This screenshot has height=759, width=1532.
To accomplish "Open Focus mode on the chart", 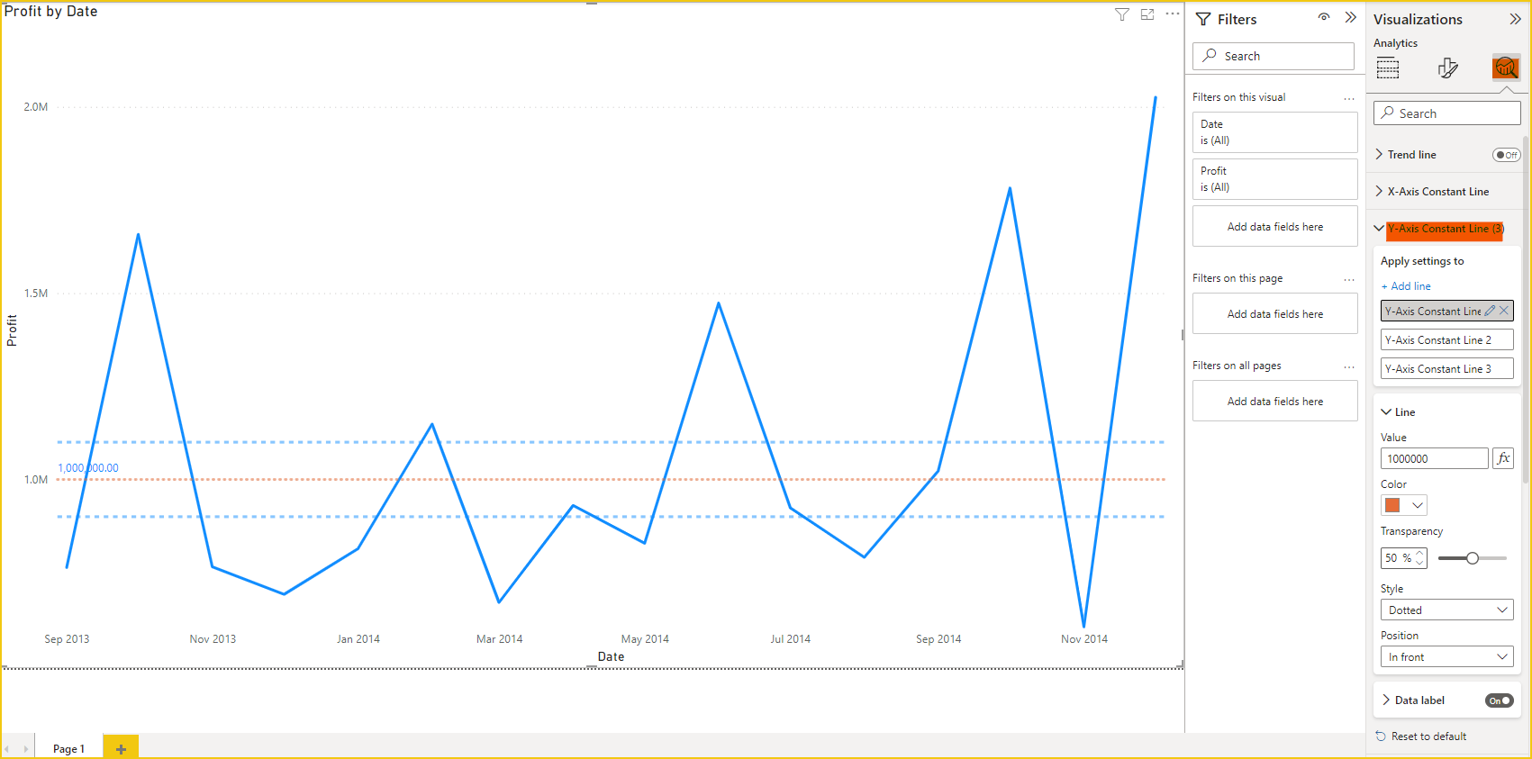I will [x=1147, y=14].
